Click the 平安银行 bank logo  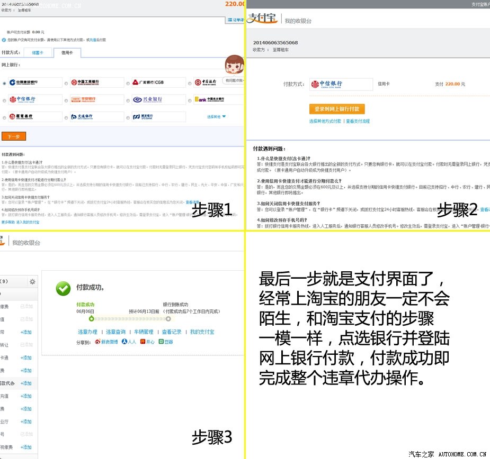tap(83, 99)
